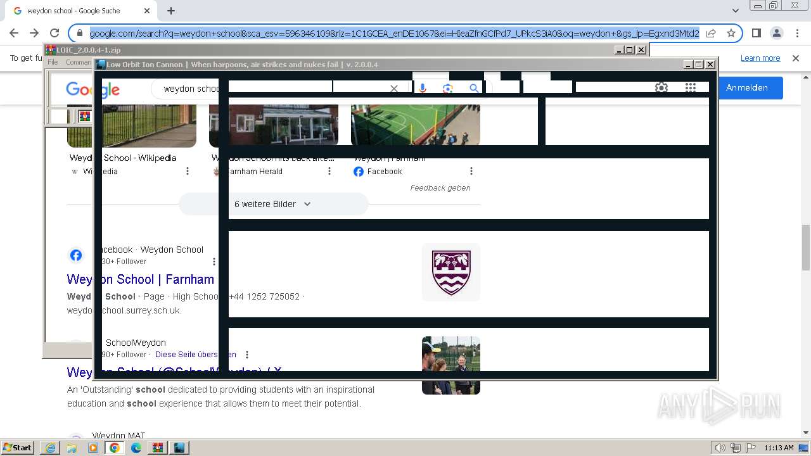Open Commands menu in WinRAR window
The height and width of the screenshot is (456, 811).
(79, 62)
